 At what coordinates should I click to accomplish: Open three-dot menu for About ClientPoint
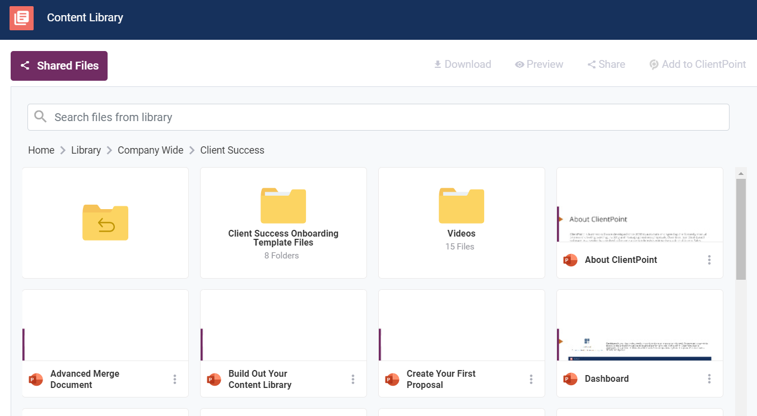tap(709, 260)
